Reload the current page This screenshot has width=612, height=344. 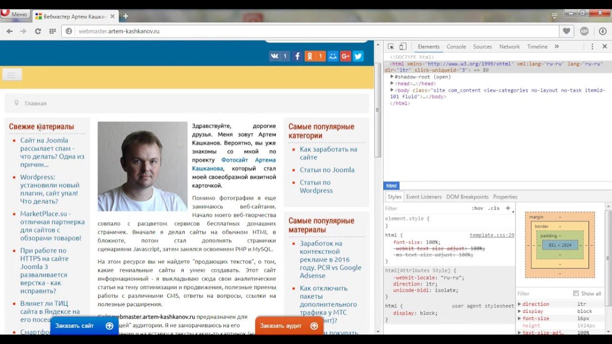tap(38, 31)
